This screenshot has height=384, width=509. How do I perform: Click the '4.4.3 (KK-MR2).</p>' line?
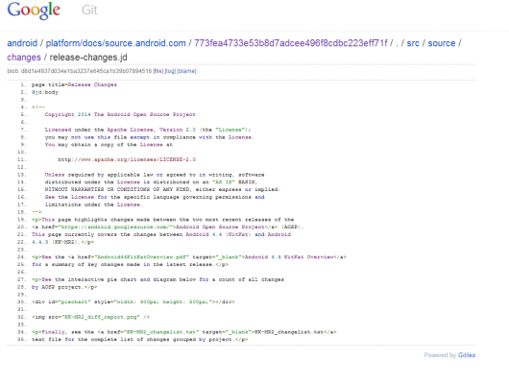[x=63, y=242]
